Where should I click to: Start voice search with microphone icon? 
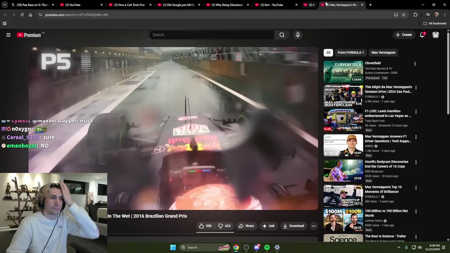[298, 35]
